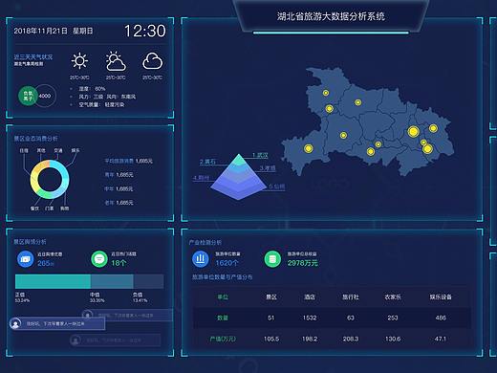The width and height of the screenshot is (497, 373).
Task: Click the 娱乐设备 column header
Action: point(441,297)
